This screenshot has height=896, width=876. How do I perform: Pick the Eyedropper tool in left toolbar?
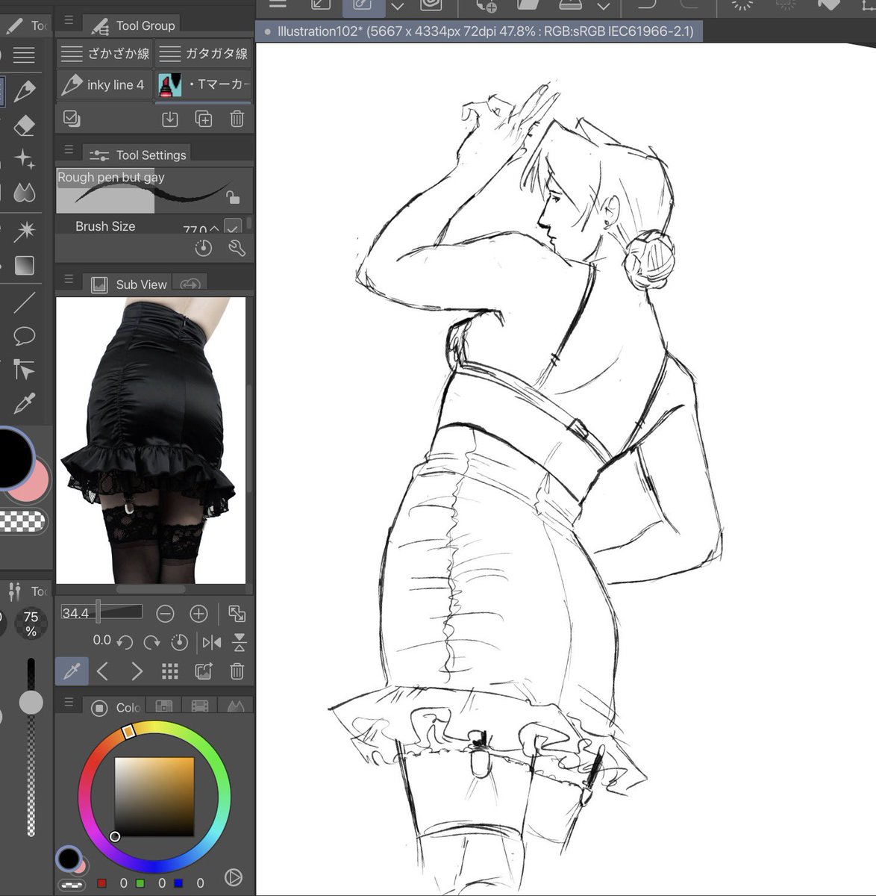click(25, 404)
